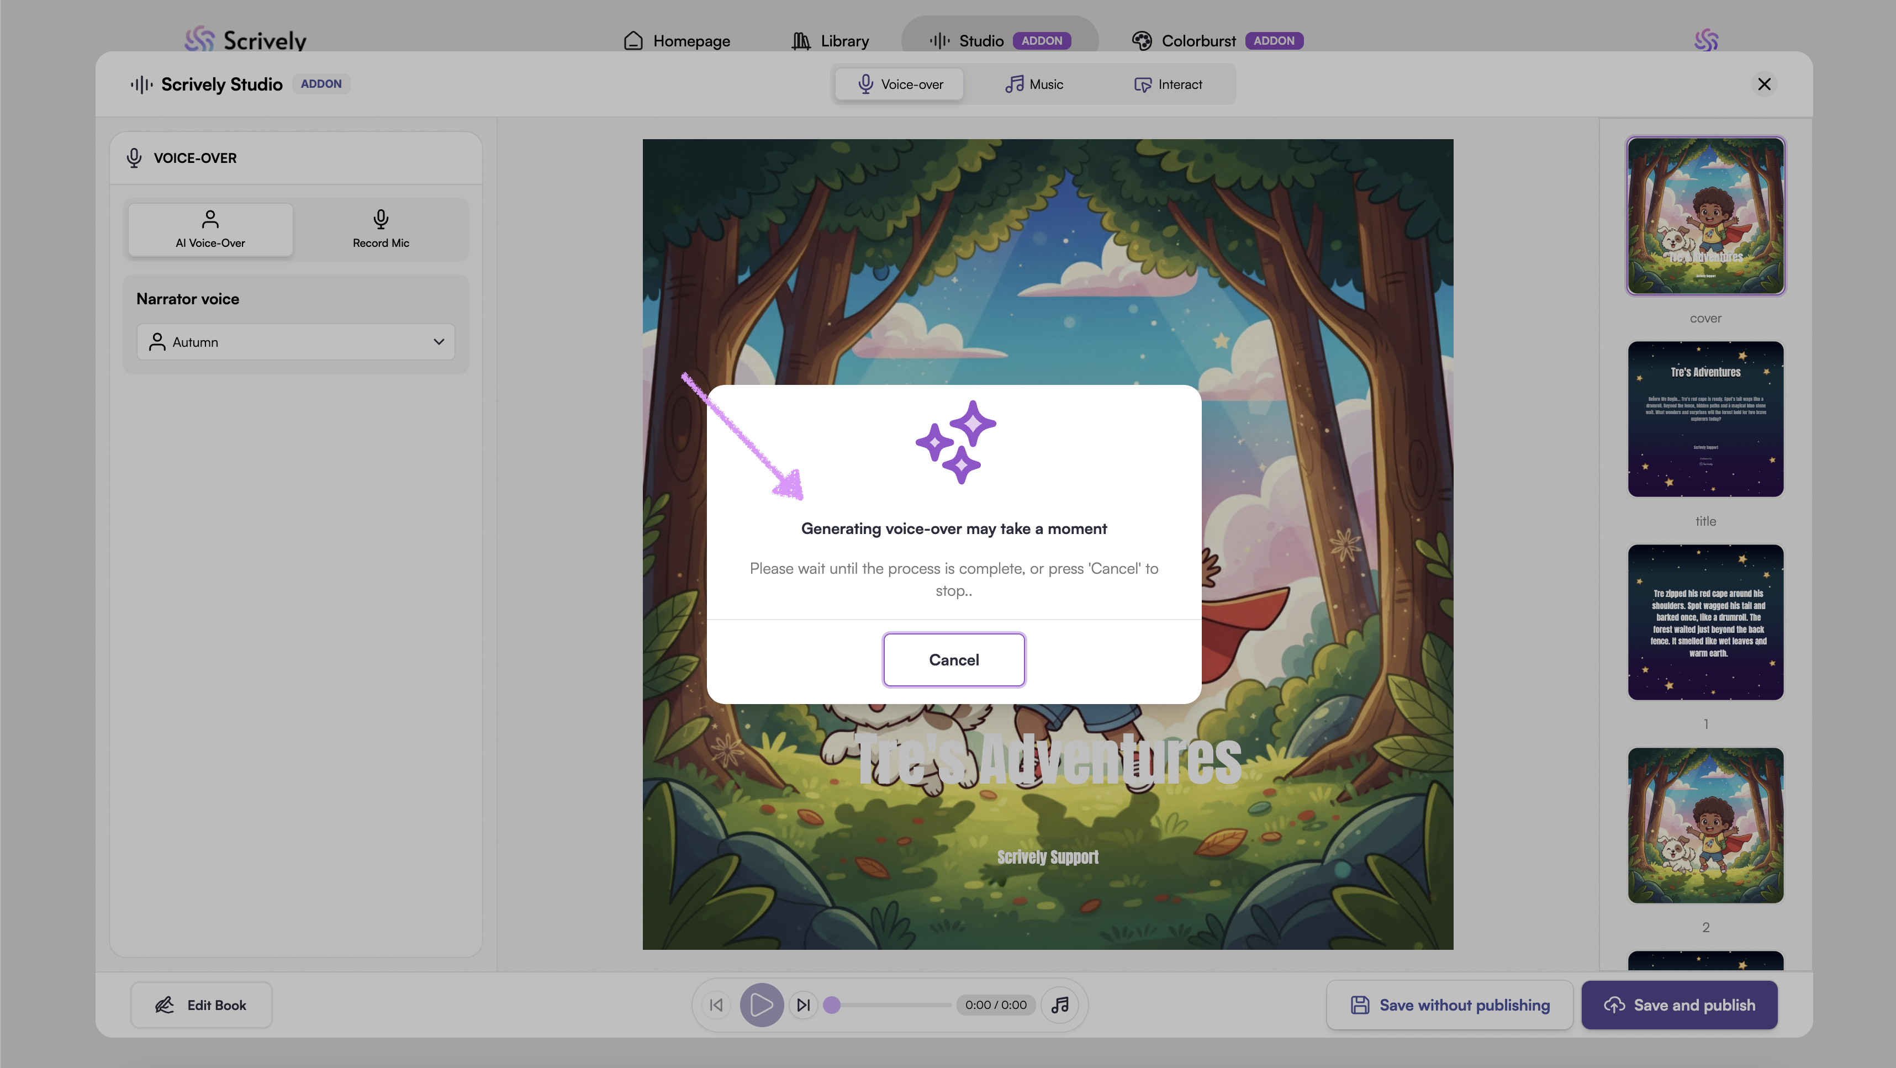This screenshot has height=1068, width=1896.
Task: Click the Scrively logo at top left
Action: (x=245, y=40)
